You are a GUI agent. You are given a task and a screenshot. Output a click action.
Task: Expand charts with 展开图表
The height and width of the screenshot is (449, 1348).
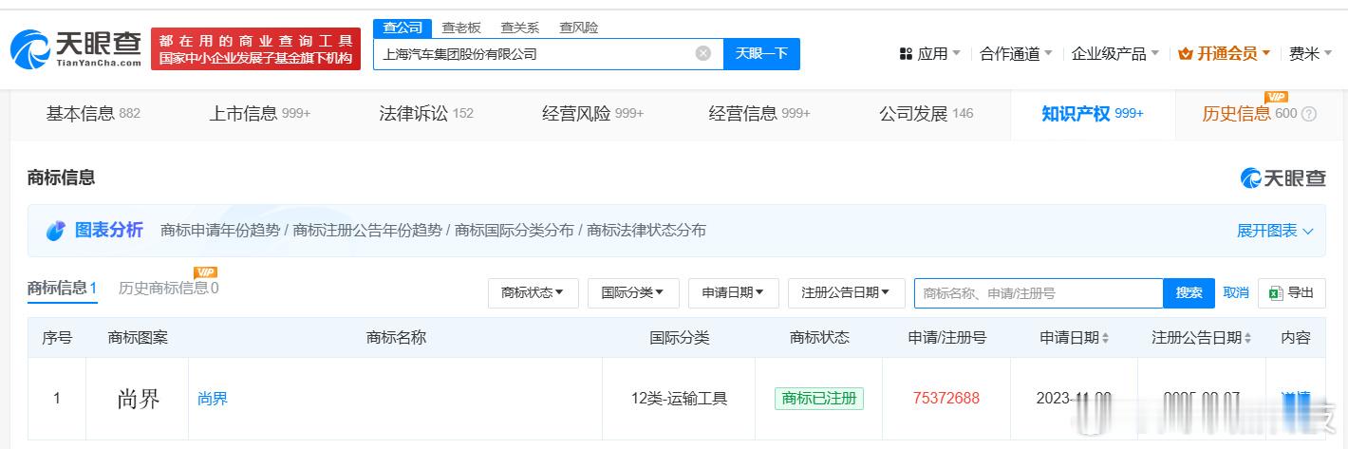[x=1275, y=231]
